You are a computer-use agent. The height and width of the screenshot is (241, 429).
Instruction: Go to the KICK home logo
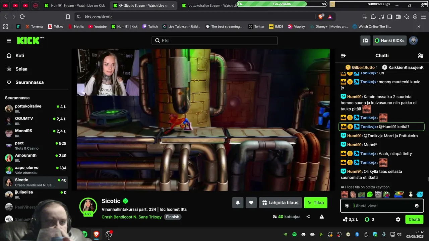[x=30, y=41]
